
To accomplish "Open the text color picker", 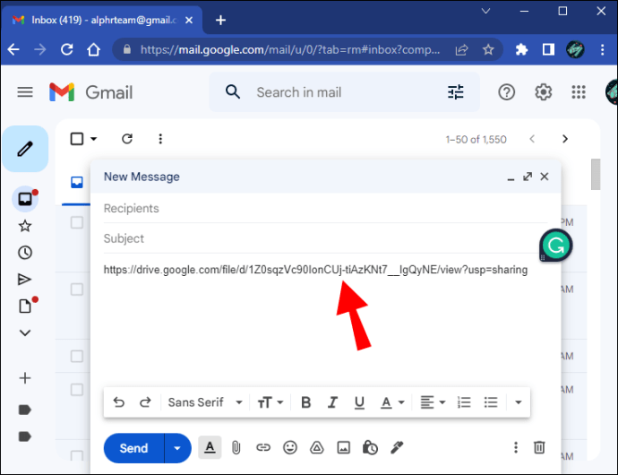I will pos(392,402).
